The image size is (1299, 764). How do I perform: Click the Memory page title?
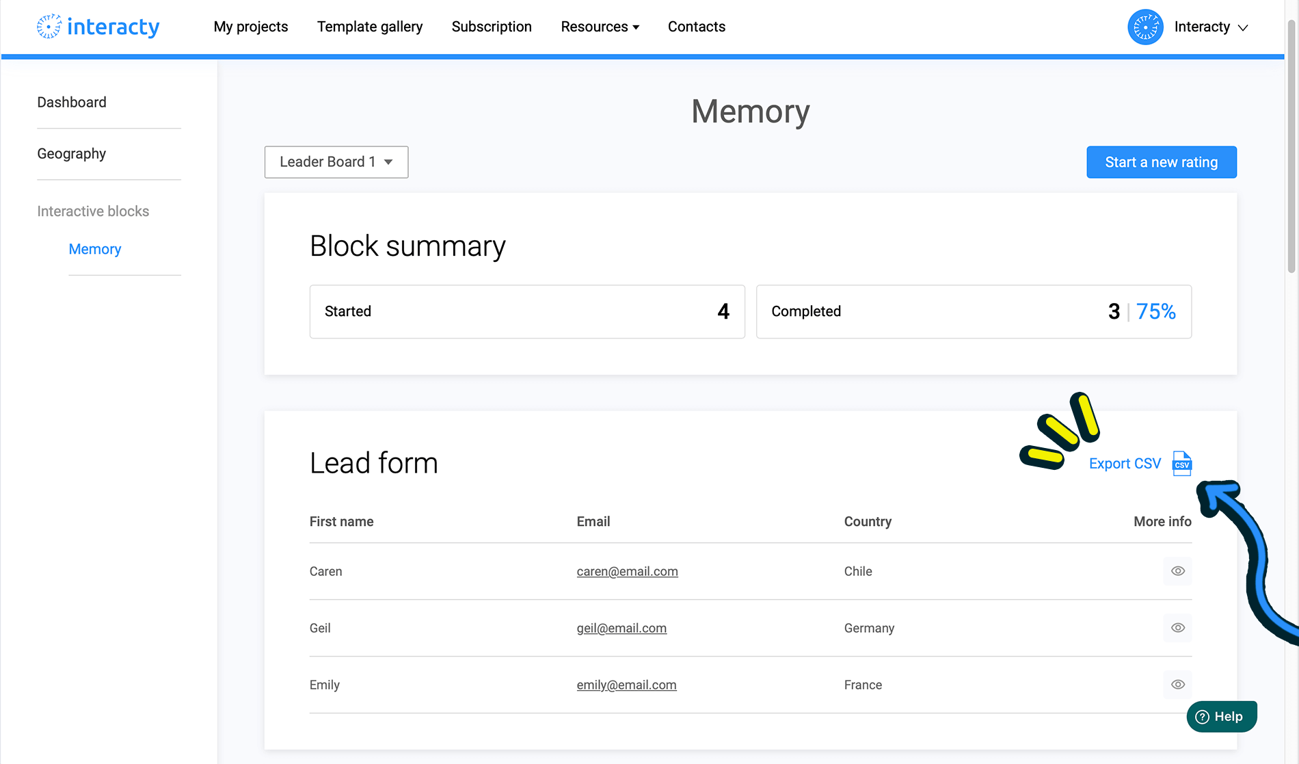point(751,111)
